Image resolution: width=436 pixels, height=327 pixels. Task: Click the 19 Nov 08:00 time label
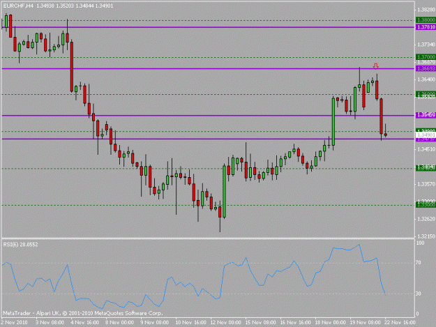(x=365, y=322)
